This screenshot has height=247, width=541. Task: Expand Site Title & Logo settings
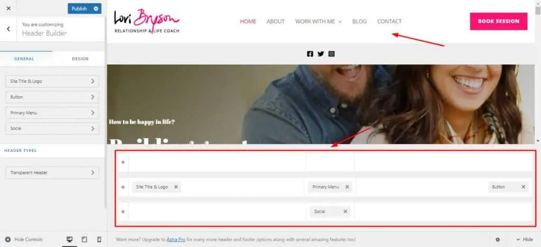(x=52, y=81)
